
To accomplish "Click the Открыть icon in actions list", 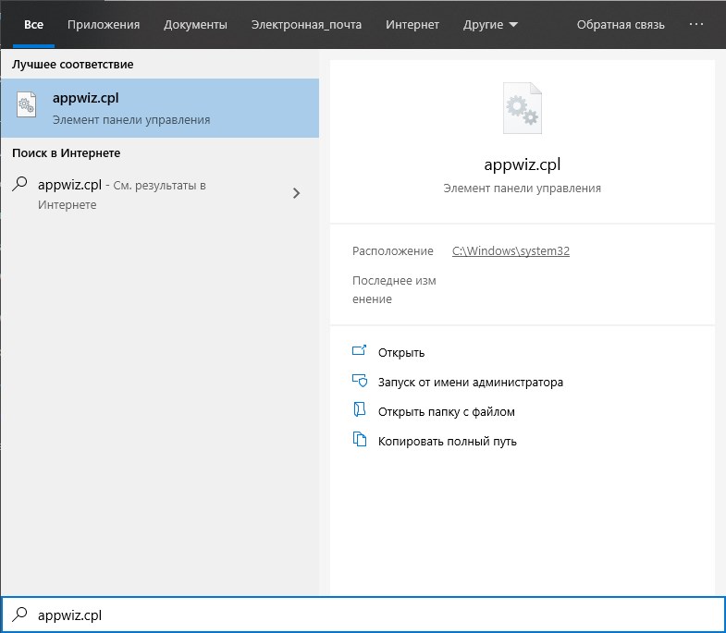I will [x=360, y=352].
